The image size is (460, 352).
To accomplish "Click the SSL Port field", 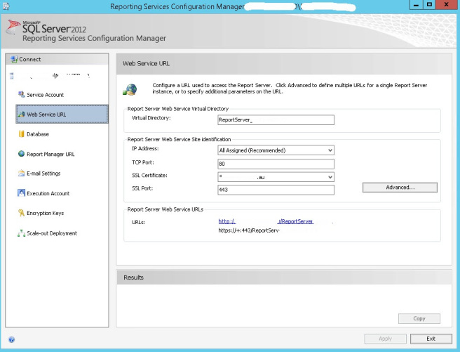I will [276, 190].
